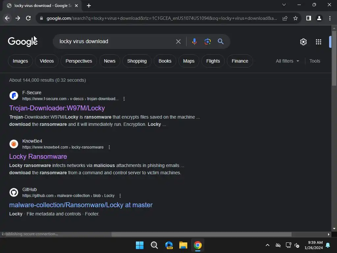The image size is (337, 253).
Task: Click the vertical scrollbar thumb
Action: pos(334,59)
